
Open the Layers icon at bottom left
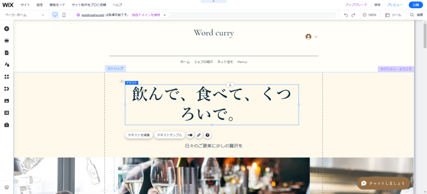(x=7, y=187)
